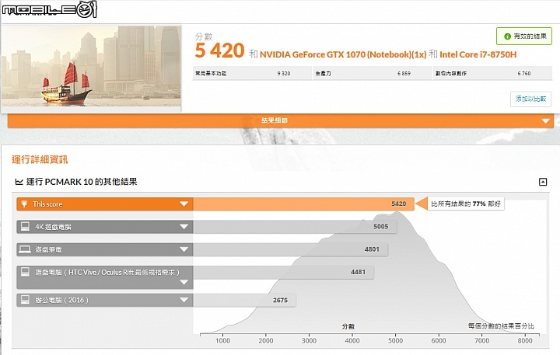
Task: Click the 4K 遊戲電腦 row label
Action: click(53, 227)
